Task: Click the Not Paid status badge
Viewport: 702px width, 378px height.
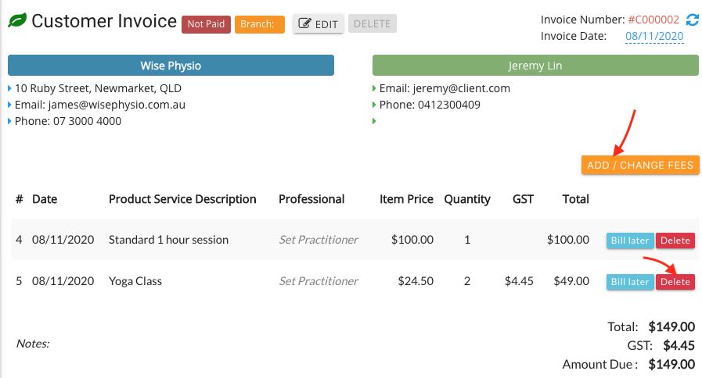Action: (206, 24)
